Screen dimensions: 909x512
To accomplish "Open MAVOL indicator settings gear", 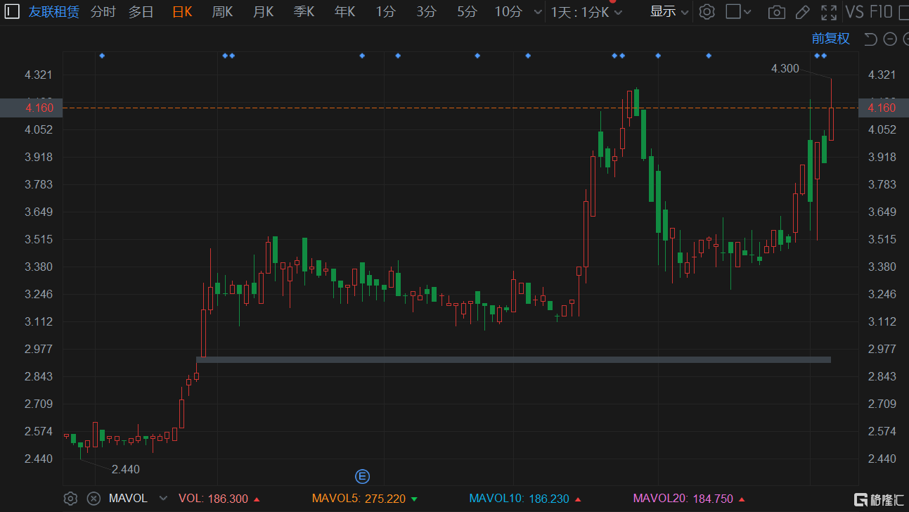I will coord(70,499).
